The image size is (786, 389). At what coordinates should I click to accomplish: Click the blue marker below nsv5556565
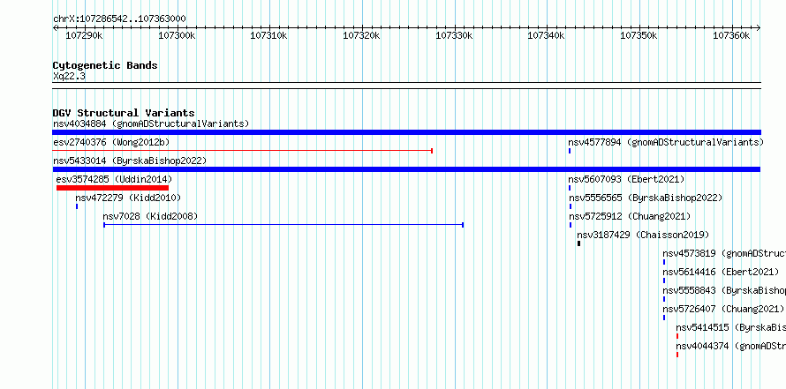pyautogui.click(x=571, y=206)
